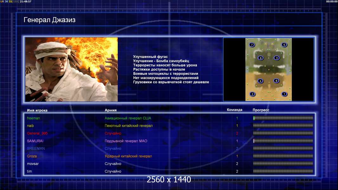Screen dimensions: 338x190
Task: Select player name naib
Action: point(30,126)
